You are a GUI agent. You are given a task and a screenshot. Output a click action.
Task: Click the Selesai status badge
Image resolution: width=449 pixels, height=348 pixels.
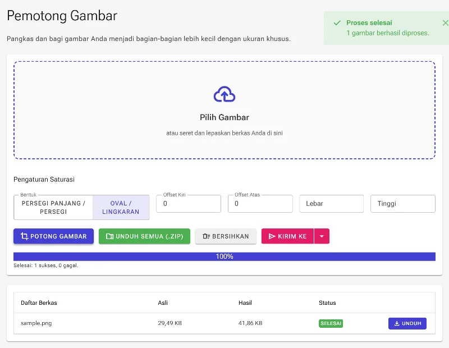click(331, 323)
